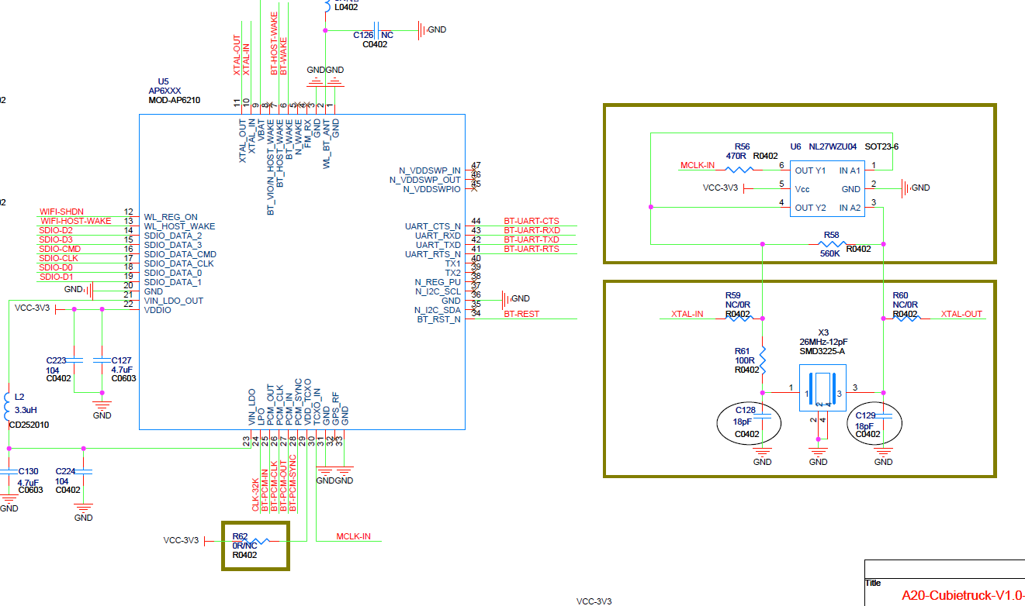Select the U5 AP6XXX component designator
1025x606 pixels.
(164, 81)
